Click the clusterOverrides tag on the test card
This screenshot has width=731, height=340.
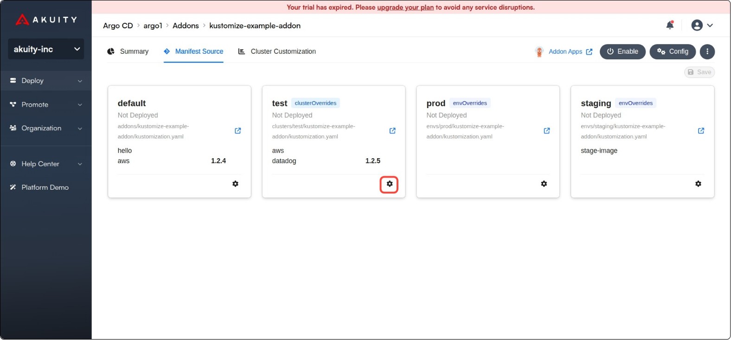click(x=315, y=103)
